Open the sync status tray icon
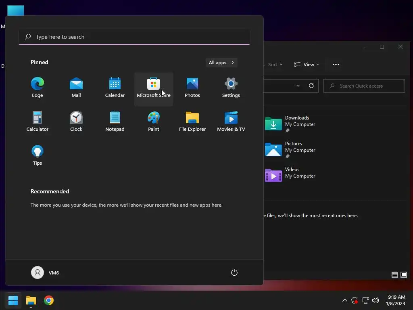413x310 pixels. pos(355,300)
